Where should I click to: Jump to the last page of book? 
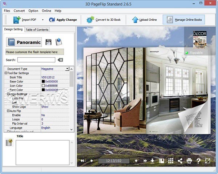click(x=145, y=161)
